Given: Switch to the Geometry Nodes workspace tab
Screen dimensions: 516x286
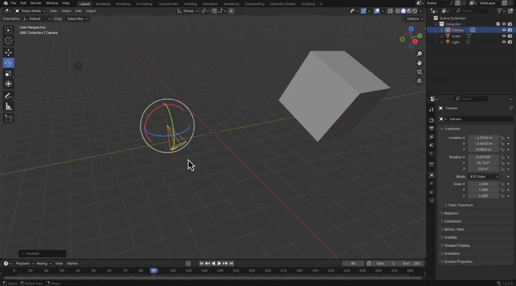Looking at the screenshot, I should click(x=283, y=4).
